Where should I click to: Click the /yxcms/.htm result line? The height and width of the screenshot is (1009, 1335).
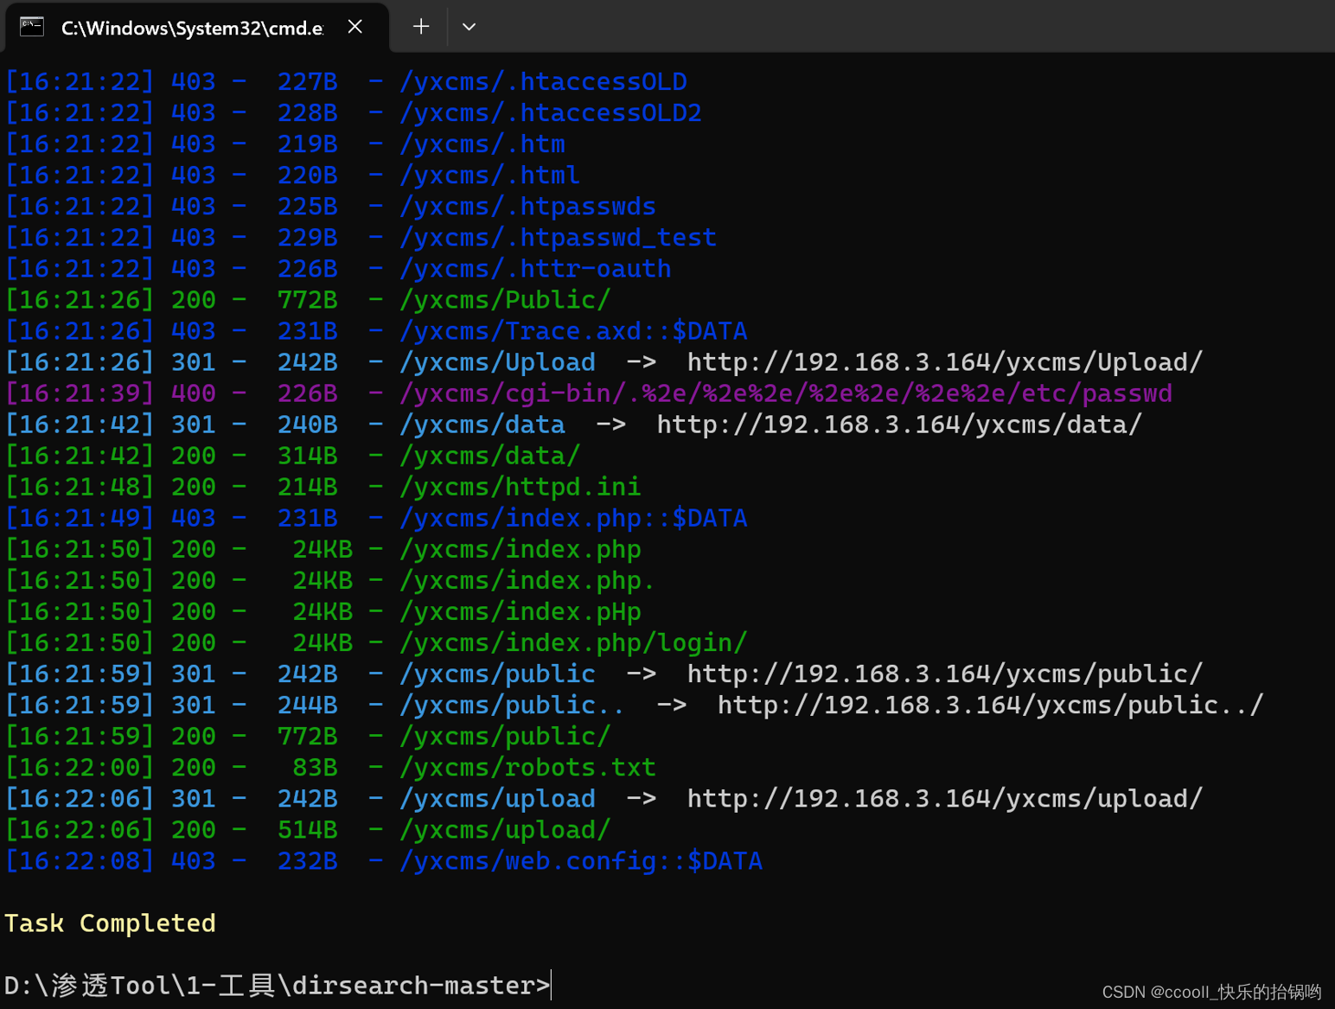pos(286,144)
